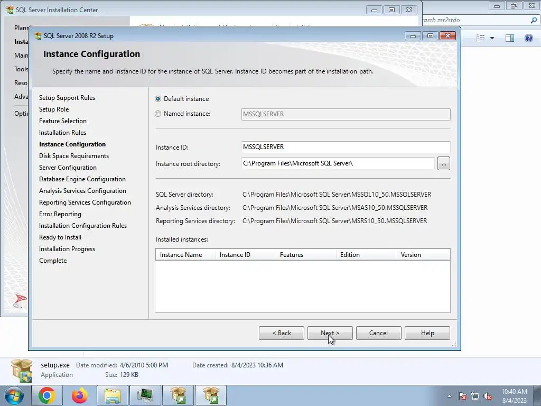Viewport: 541px width, 406px height.
Task: Click the setup.exe file icon in details pane
Action: [21, 371]
